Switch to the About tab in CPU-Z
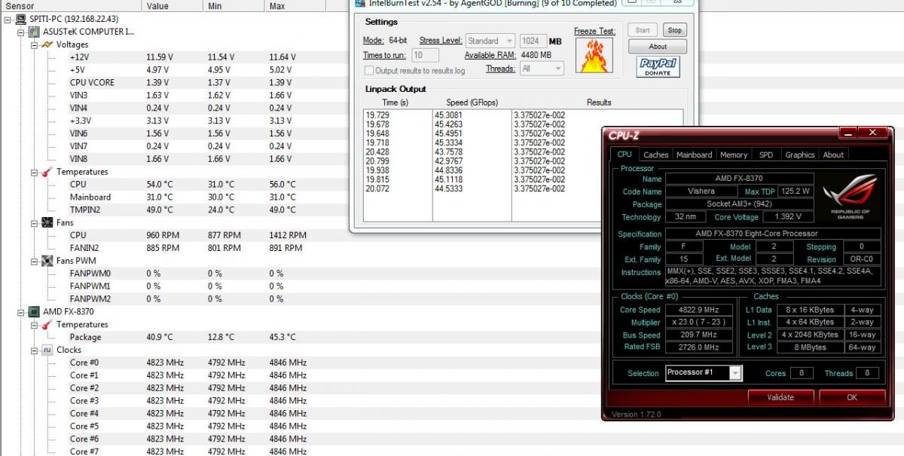 coord(833,155)
